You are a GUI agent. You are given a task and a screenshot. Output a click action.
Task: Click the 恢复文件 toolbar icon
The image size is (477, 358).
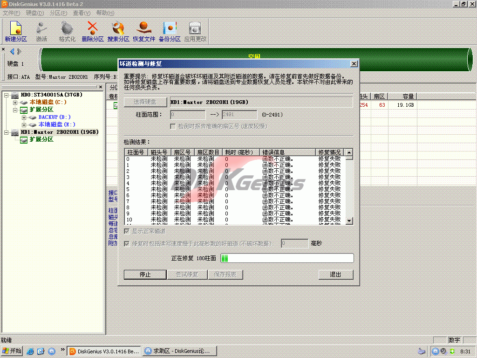[x=144, y=31]
